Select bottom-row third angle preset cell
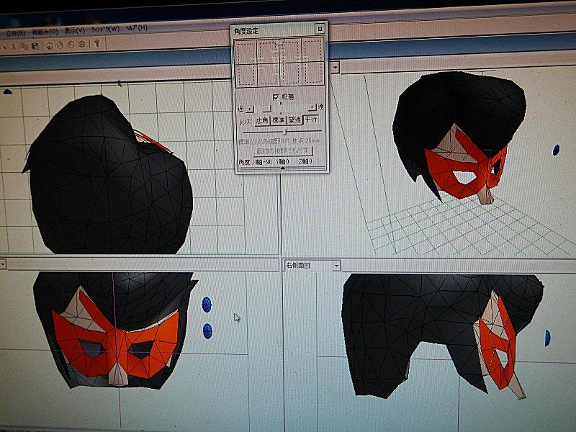Image resolution: width=576 pixels, height=432 pixels. 292,74
